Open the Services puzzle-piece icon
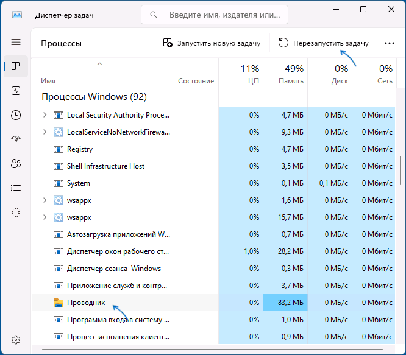This screenshot has height=355, width=406. click(16, 213)
